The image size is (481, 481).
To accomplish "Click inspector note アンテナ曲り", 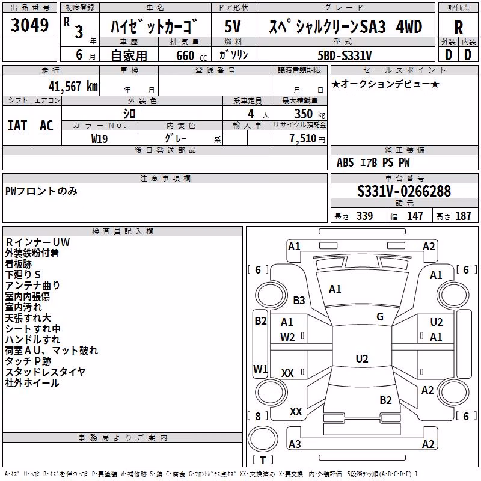I will (32, 286).
